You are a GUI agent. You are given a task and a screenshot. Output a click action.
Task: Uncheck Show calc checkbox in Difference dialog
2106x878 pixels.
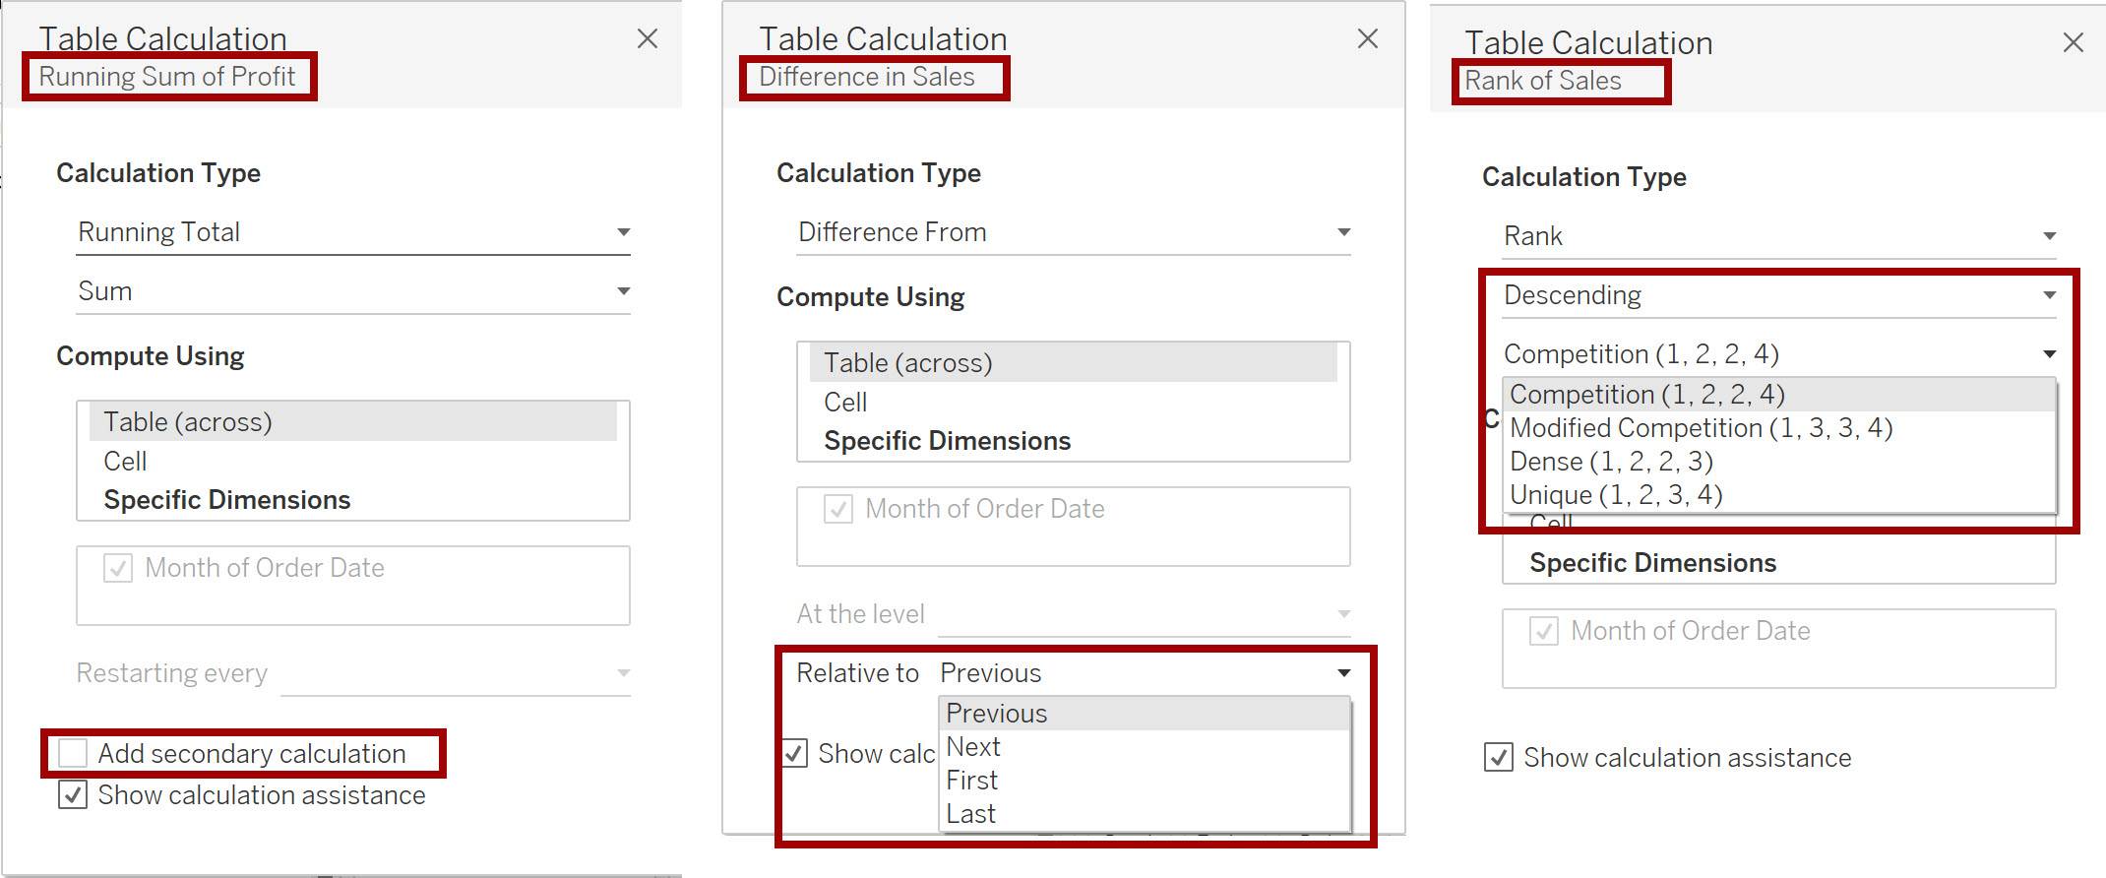pos(794,753)
